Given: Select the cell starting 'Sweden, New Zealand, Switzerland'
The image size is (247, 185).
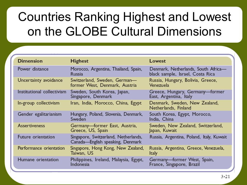Looking at the screenshot, I should coord(186,128).
